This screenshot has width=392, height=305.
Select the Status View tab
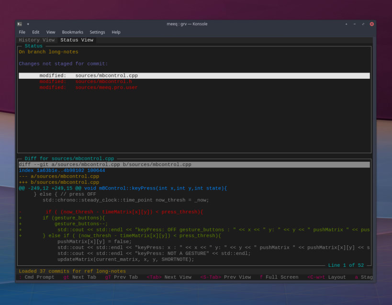pyautogui.click(x=77, y=40)
